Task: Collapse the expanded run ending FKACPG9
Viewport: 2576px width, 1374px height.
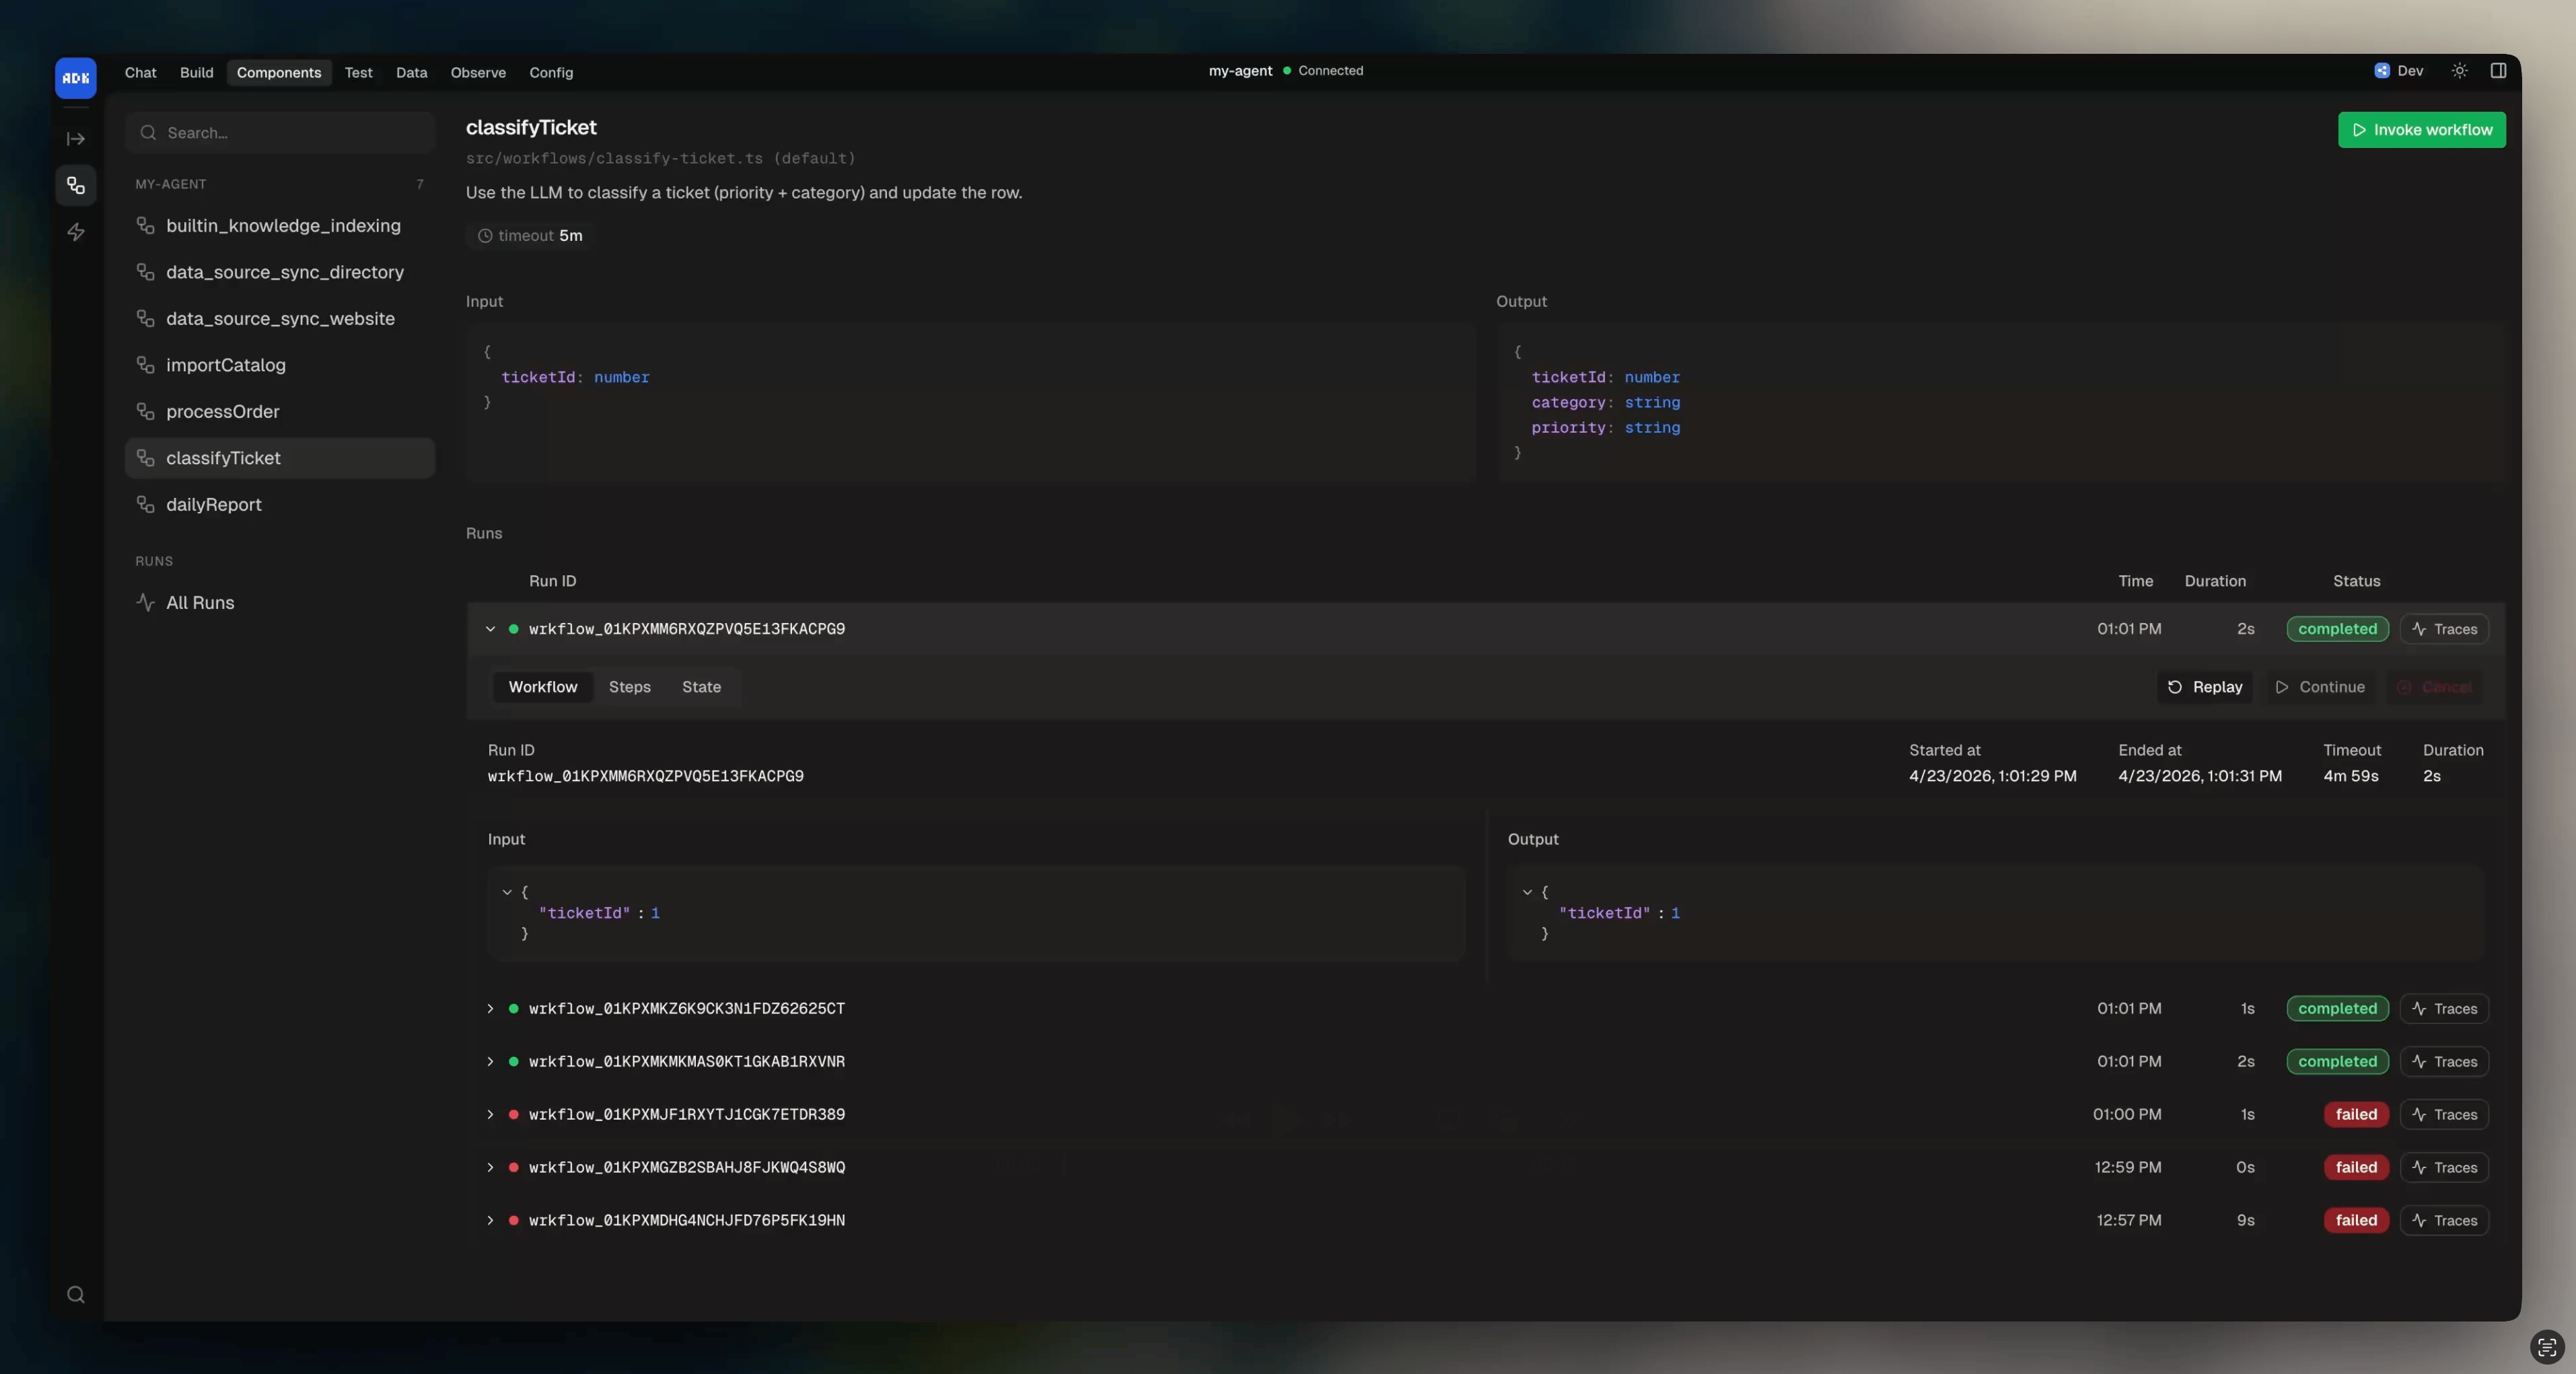Action: coord(490,629)
